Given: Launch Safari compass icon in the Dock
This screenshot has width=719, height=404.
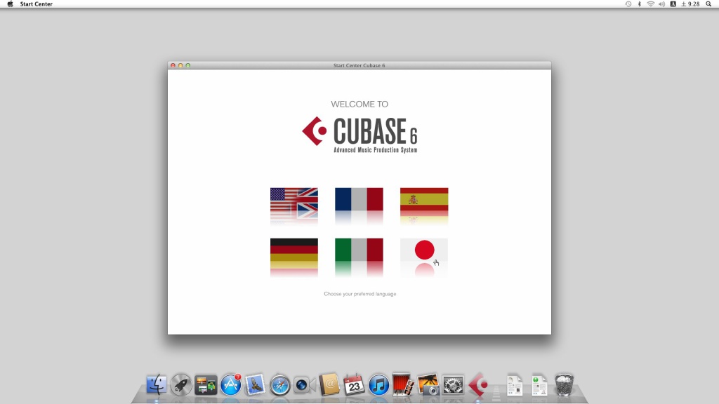Looking at the screenshot, I should 279,385.
